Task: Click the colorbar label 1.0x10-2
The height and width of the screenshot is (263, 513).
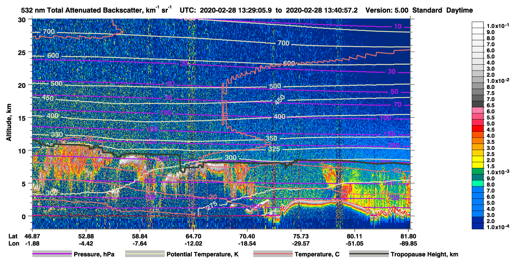Action: point(498,80)
